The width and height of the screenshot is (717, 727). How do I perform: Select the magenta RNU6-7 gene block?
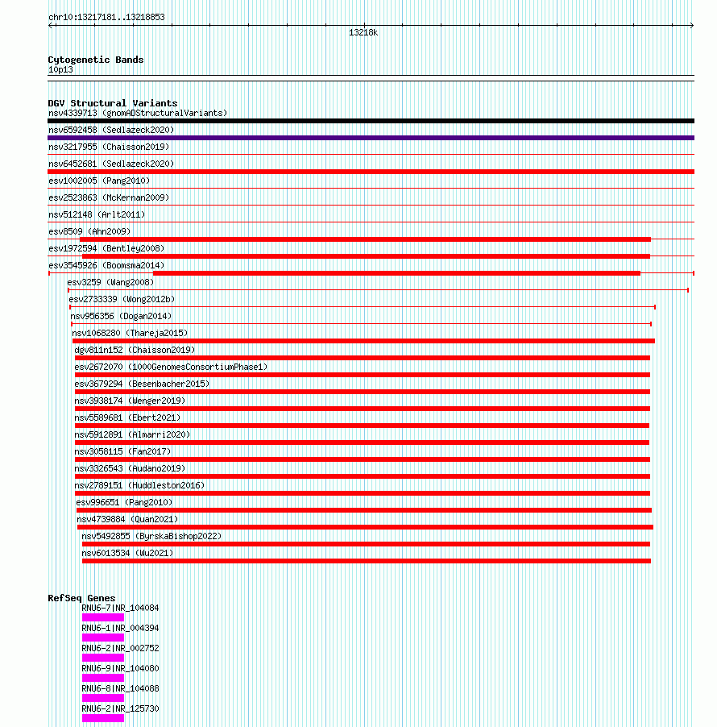[103, 617]
